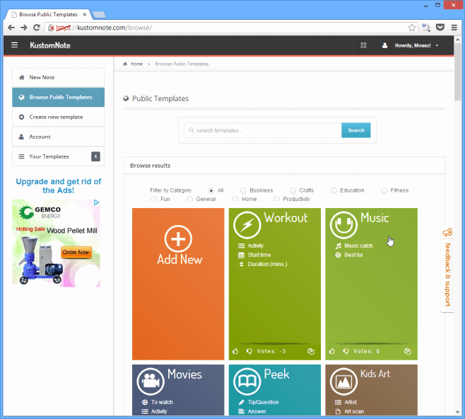Click the search templates input field
The height and width of the screenshot is (419, 465).
click(263, 130)
